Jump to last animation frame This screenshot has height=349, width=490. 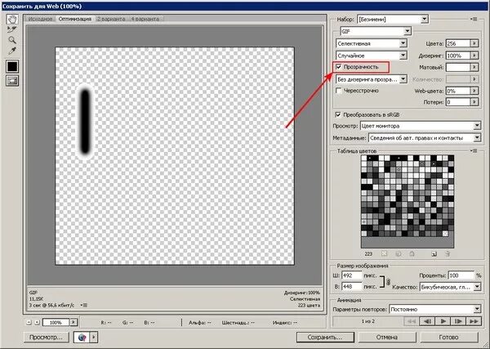pyautogui.click(x=474, y=321)
